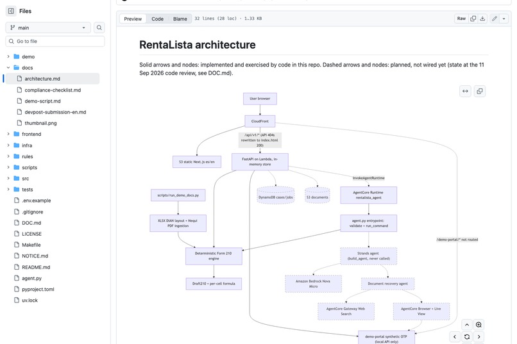Click the User browser diagram node
The image size is (517, 344).
tap(260, 99)
